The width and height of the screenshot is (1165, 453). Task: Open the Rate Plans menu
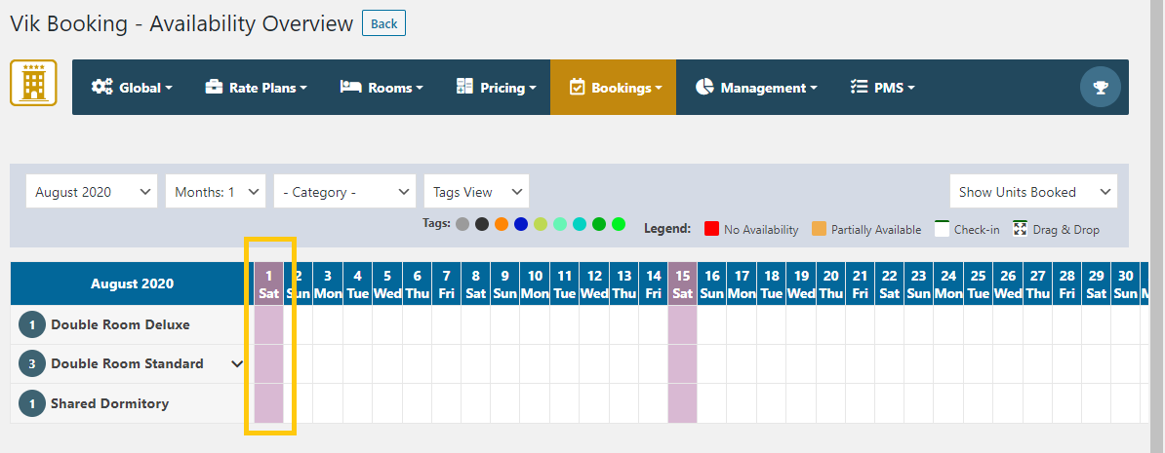click(x=256, y=88)
